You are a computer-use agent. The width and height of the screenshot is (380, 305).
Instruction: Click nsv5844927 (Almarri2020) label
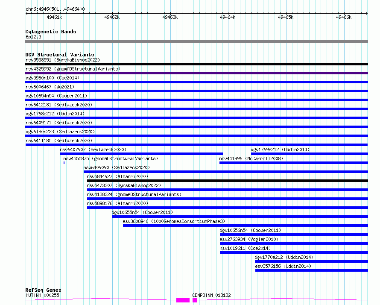[x=117, y=176]
